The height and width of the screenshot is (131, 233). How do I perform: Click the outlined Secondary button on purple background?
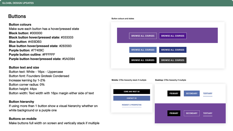coord(191,113)
